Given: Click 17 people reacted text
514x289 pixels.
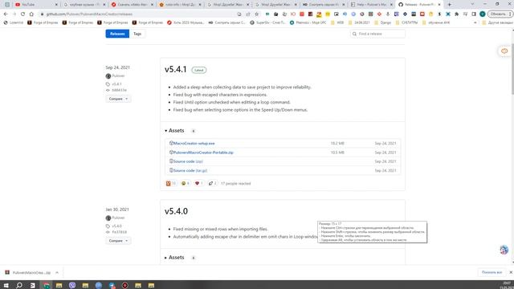Looking at the screenshot, I should click(235, 184).
